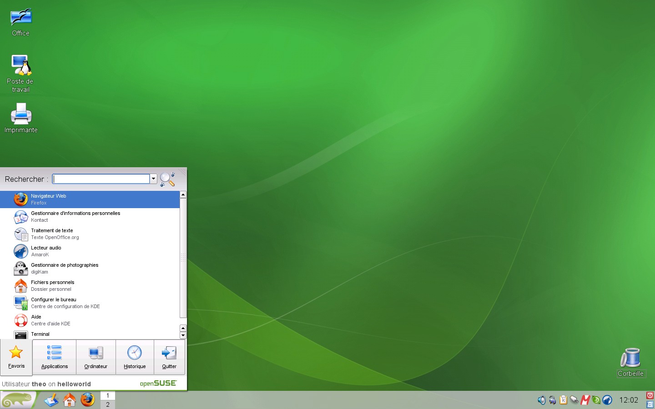Open Configurer le bureau entry
655x409 pixels.
[90, 303]
